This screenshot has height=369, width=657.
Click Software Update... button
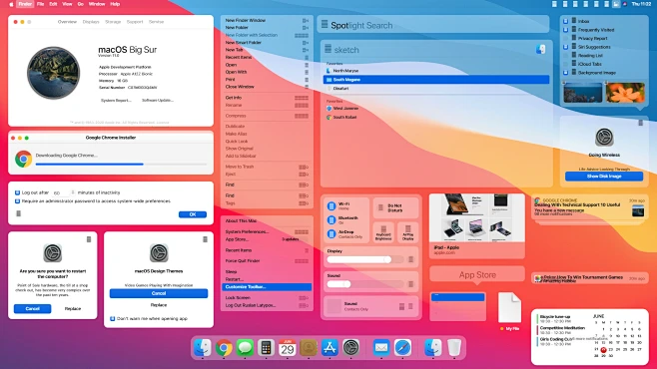[x=158, y=101]
